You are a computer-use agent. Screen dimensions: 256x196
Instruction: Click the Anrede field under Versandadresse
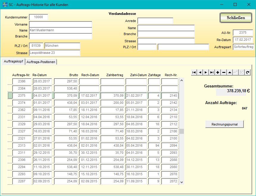pos(155,21)
